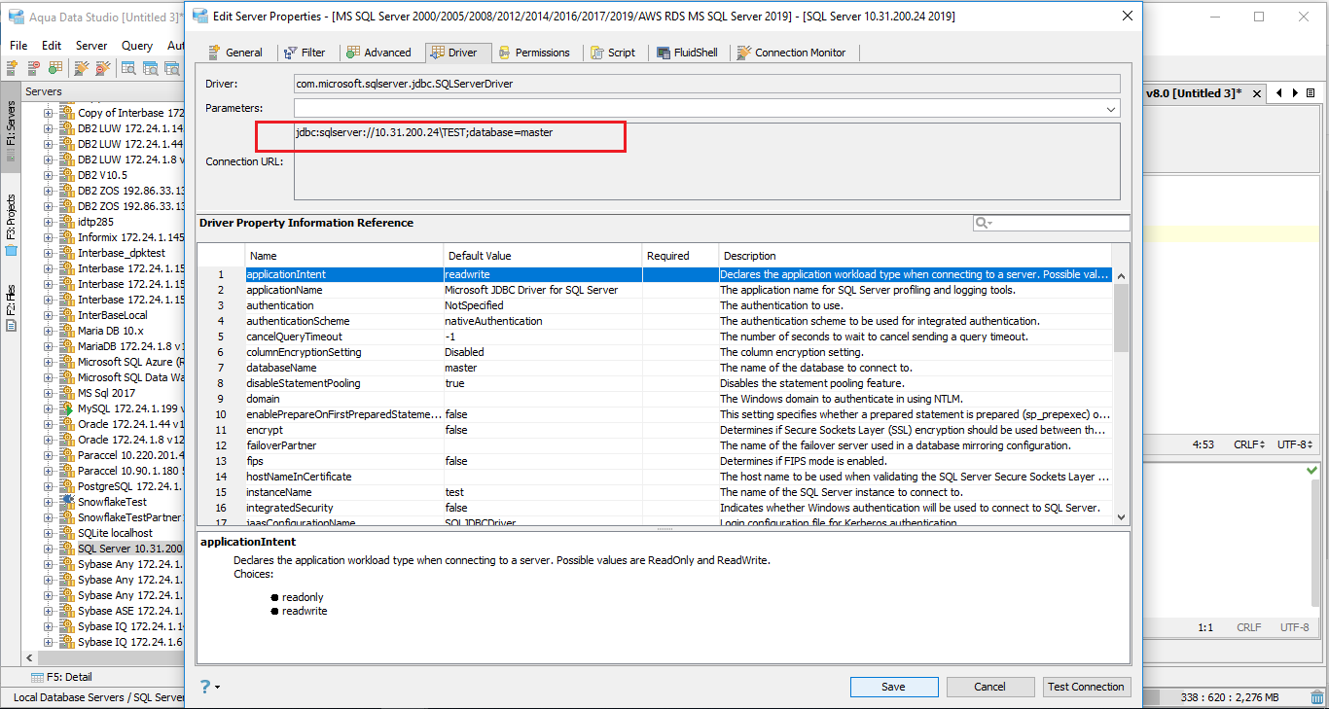The height and width of the screenshot is (709, 1329).
Task: Switch to the General tab
Action: click(x=235, y=53)
